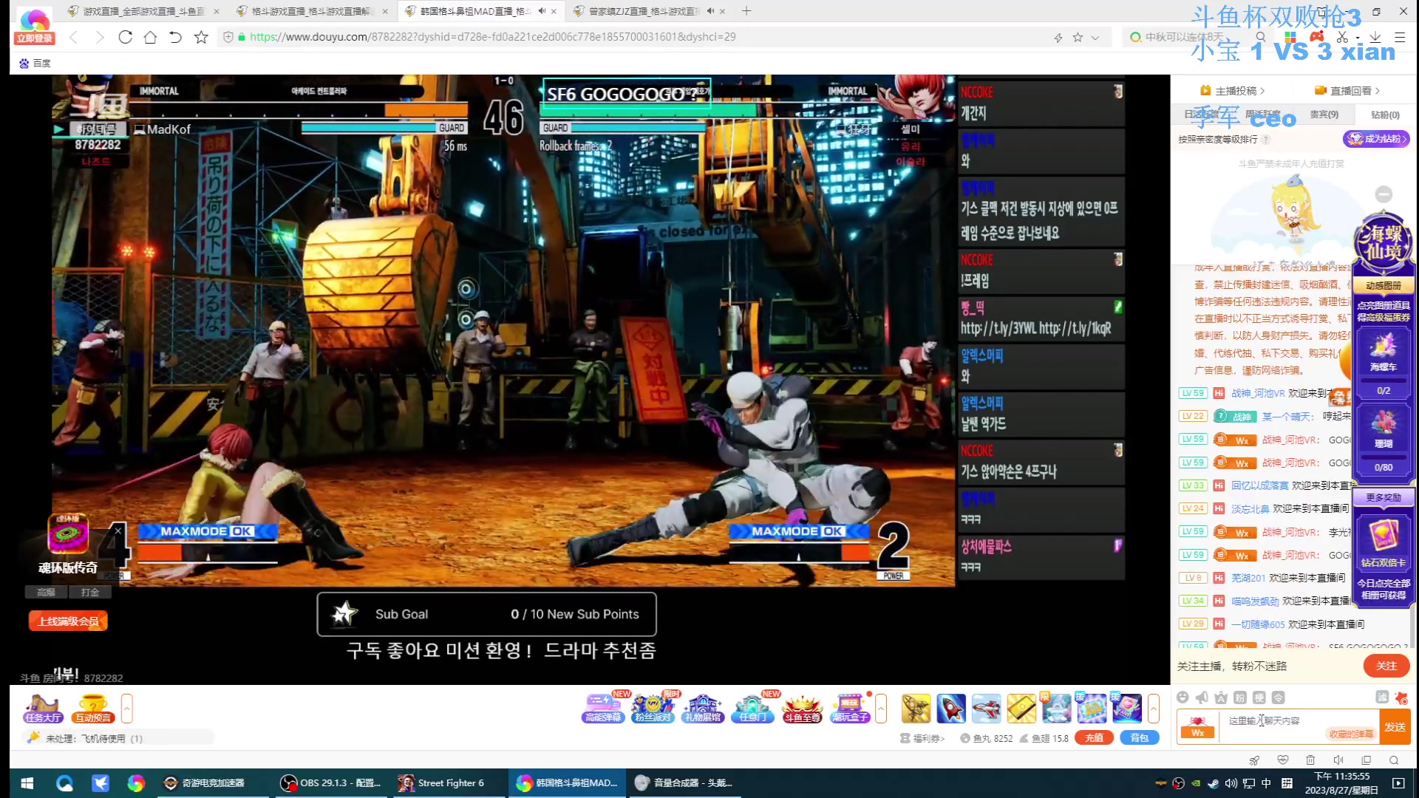Toggle the Chinese 中 input mode indicator
Screen dimensions: 1419x798
point(1267,783)
